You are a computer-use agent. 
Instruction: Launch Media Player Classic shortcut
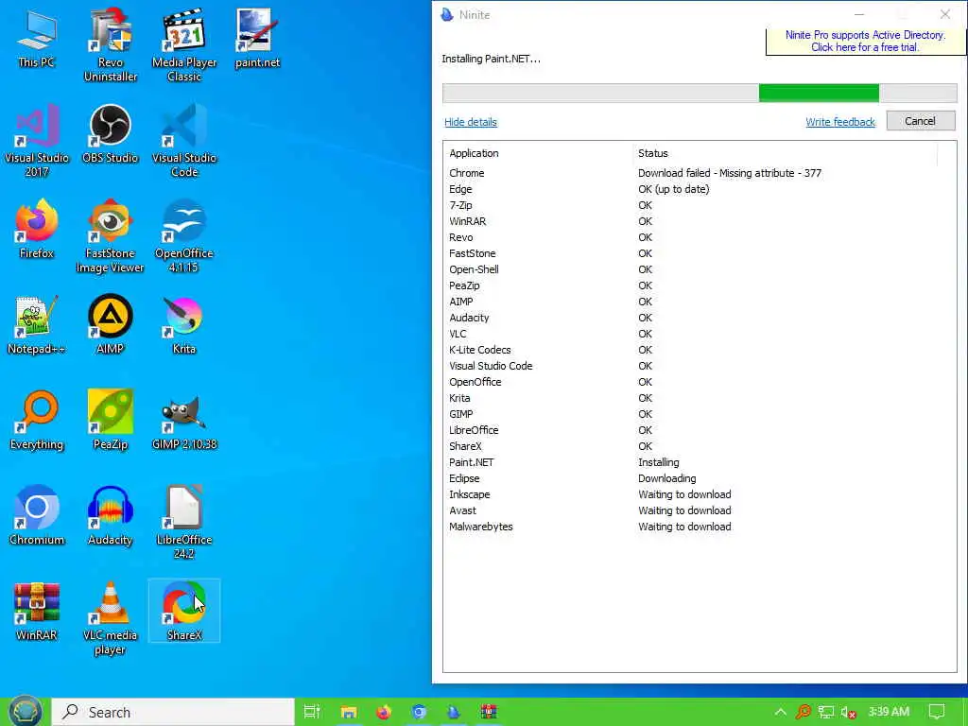coord(184,44)
